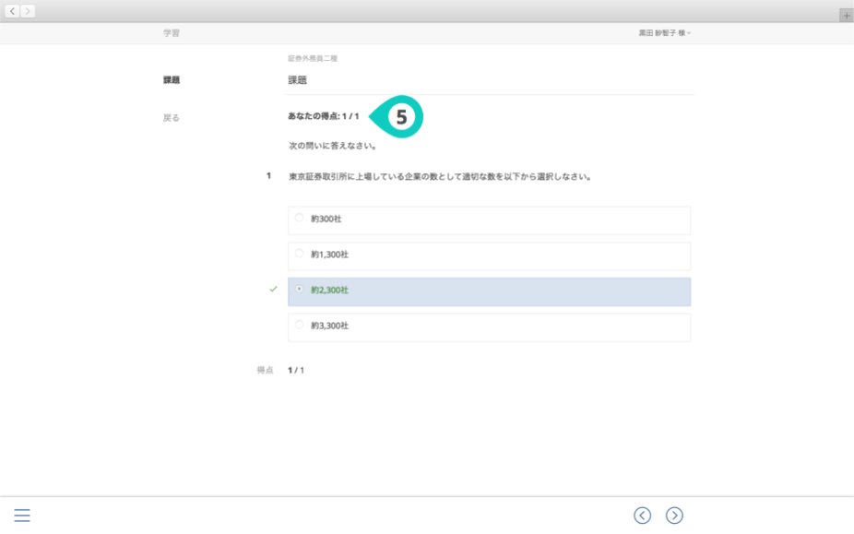The width and height of the screenshot is (854, 534).
Task: Click the question text about 東京証券取引所
Action: (x=439, y=176)
